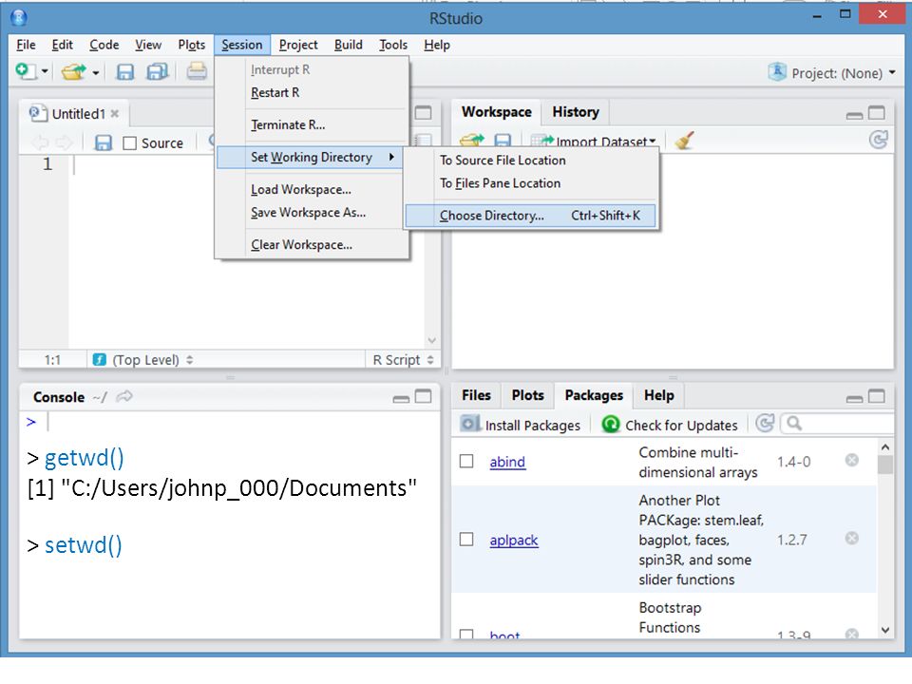Open the Help menu in the menu bar
This screenshot has width=912, height=684.
437,45
